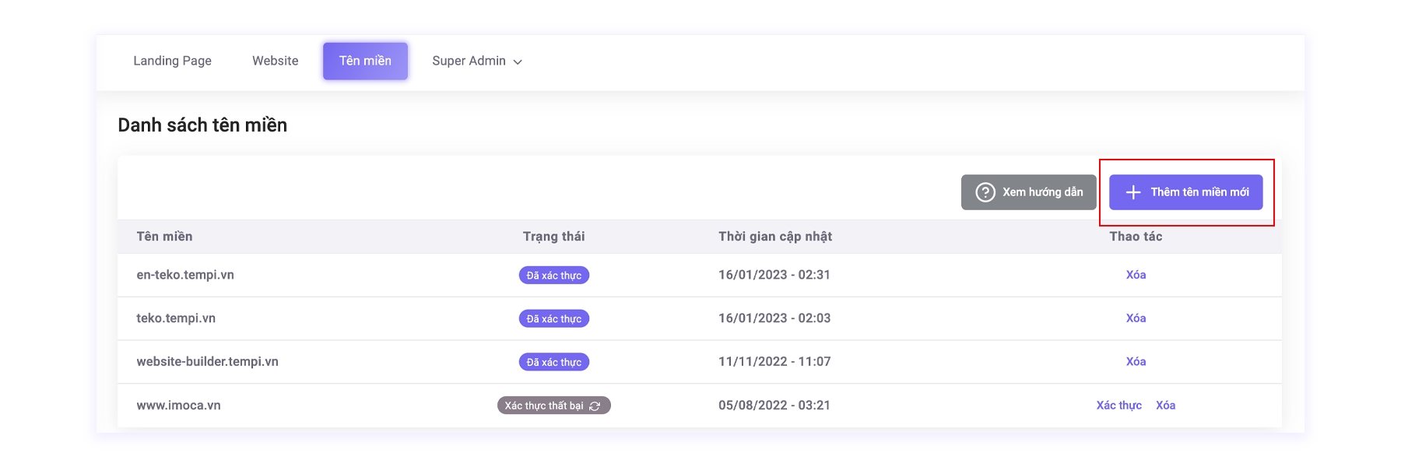This screenshot has height=467, width=1401.
Task: Click the verified status badge for website-builder.tempi.vn
Action: click(x=553, y=363)
